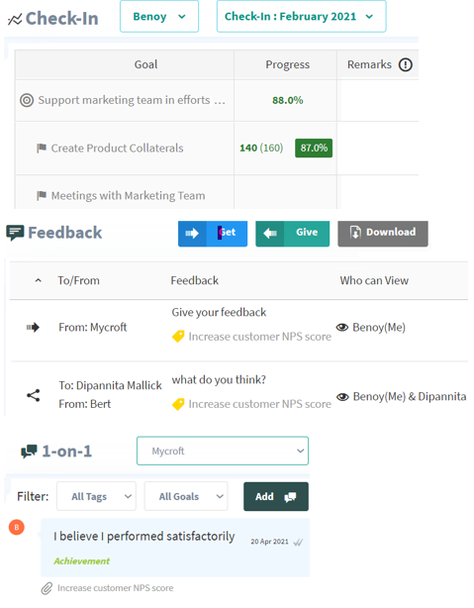
Task: Open the All Tags filter dropdown
Action: [96, 496]
